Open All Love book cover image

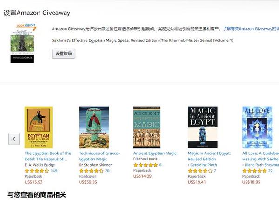point(258,127)
